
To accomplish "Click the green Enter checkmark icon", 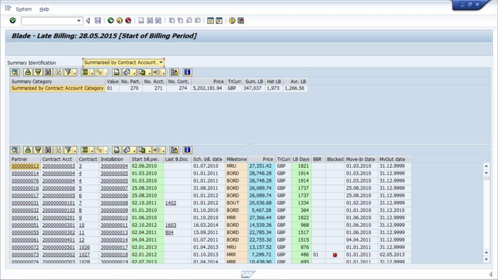I will tap(12, 20).
